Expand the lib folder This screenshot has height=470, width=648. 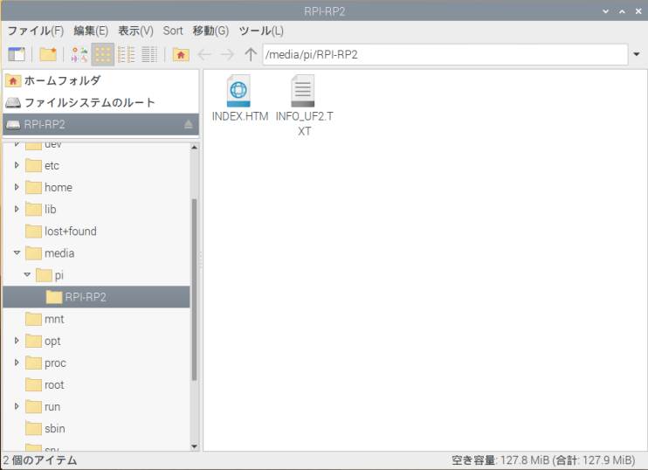click(17, 209)
